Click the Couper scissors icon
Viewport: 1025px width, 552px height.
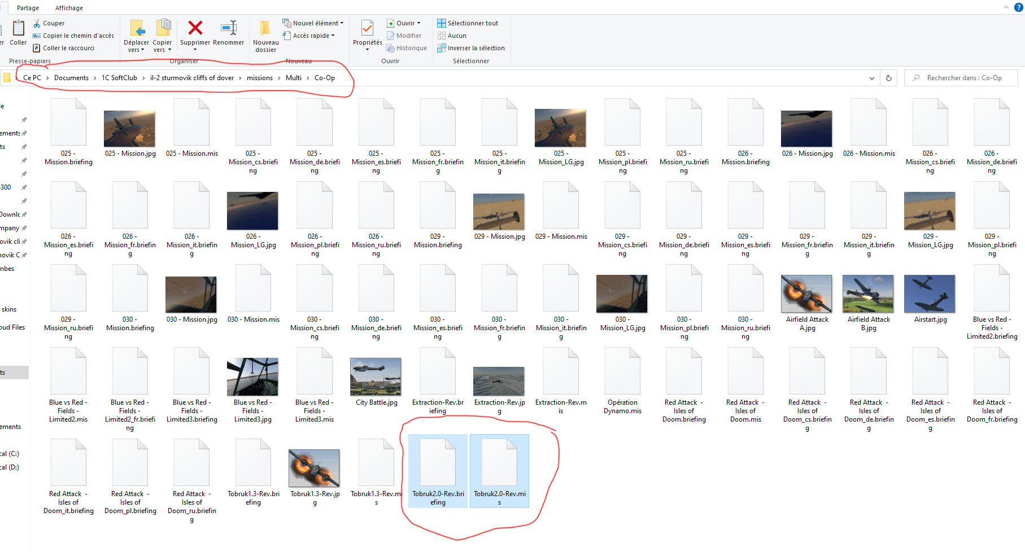tap(37, 23)
